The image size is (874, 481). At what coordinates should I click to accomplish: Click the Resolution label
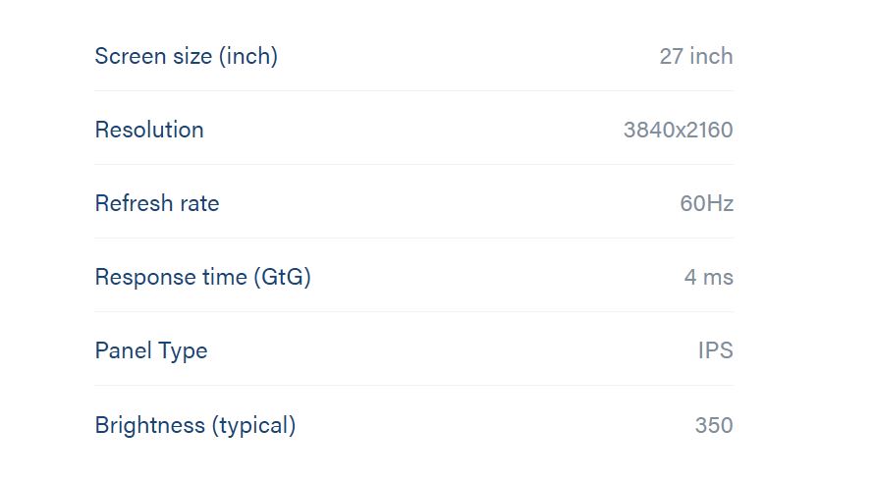[149, 130]
